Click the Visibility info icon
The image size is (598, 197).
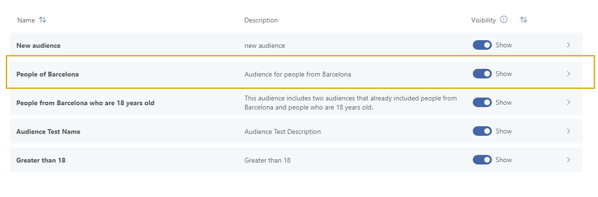[503, 20]
